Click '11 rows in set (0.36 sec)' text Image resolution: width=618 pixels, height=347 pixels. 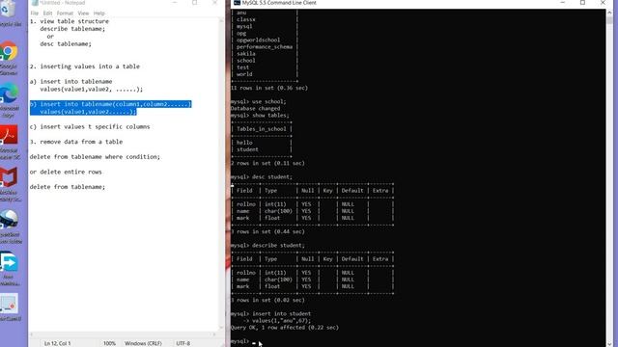[x=269, y=88]
